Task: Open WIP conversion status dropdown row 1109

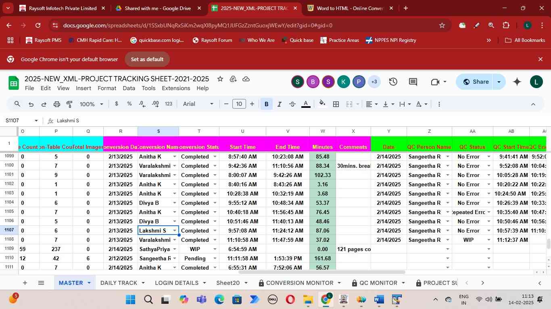Action: pyautogui.click(x=215, y=249)
